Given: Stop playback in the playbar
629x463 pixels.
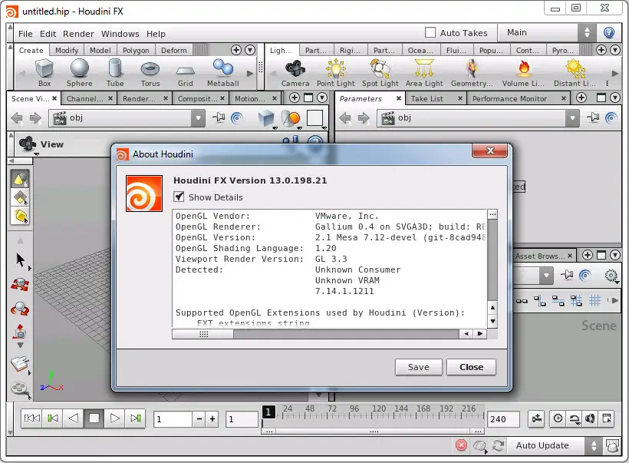Looking at the screenshot, I should point(94,418).
